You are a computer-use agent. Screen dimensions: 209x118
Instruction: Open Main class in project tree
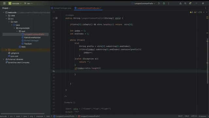point(24,47)
